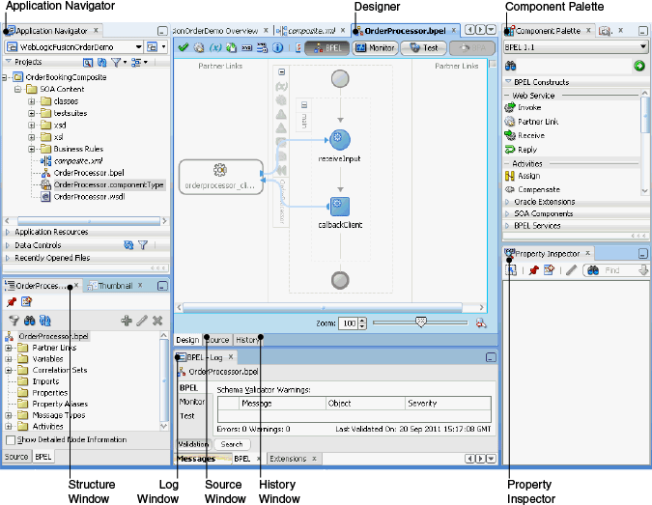652x505 pixels.
Task: Switch to the composite.xml editor tab
Action: [311, 30]
